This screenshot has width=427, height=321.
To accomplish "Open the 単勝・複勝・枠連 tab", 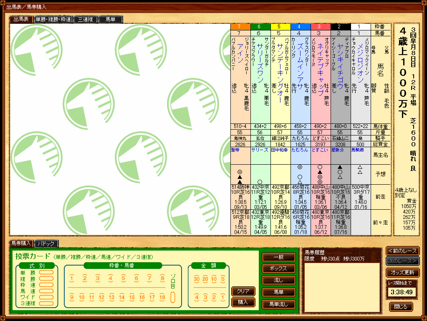I will [x=53, y=19].
